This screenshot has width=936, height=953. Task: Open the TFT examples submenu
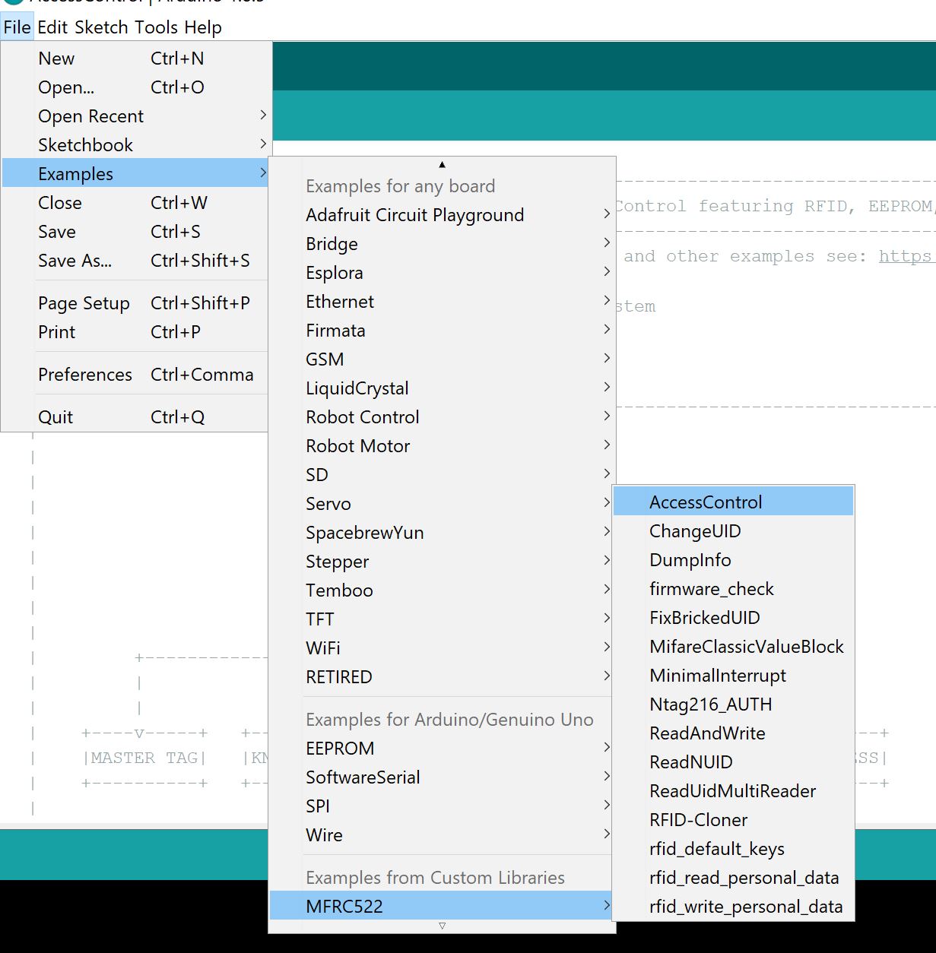(x=442, y=619)
